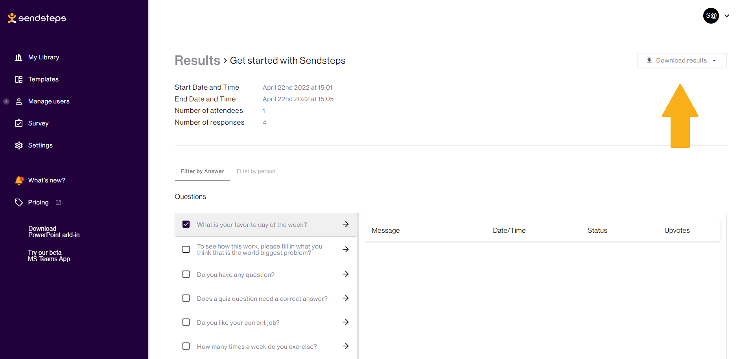The width and height of the screenshot is (739, 359).
Task: Click the Templates layout icon
Action: tap(18, 79)
